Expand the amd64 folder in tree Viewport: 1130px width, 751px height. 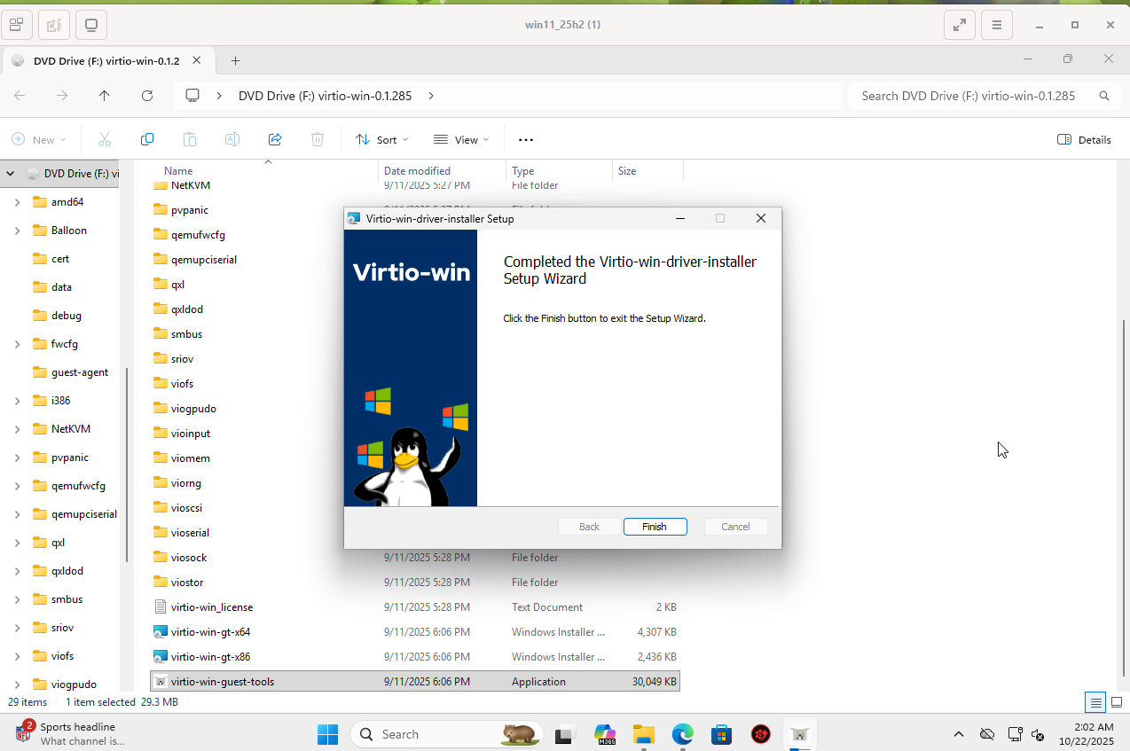(18, 202)
